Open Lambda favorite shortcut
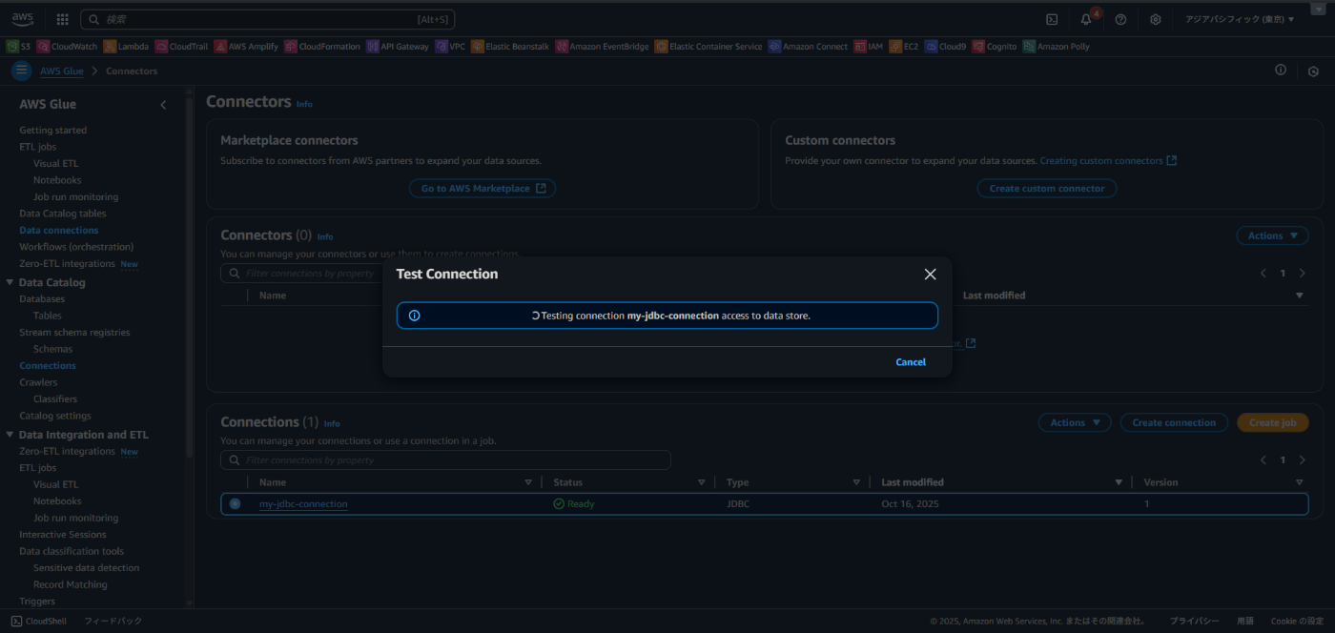This screenshot has height=633, width=1335. 127,46
